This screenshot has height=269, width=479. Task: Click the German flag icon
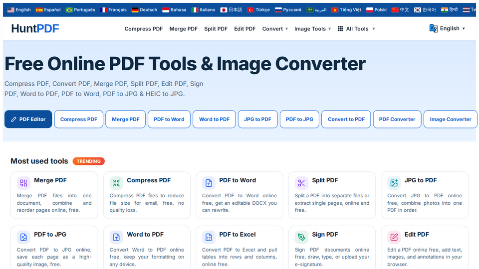[x=135, y=10]
